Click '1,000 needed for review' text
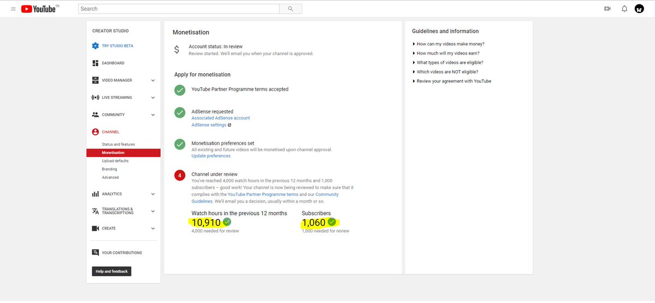The height and width of the screenshot is (303, 655). 325,231
